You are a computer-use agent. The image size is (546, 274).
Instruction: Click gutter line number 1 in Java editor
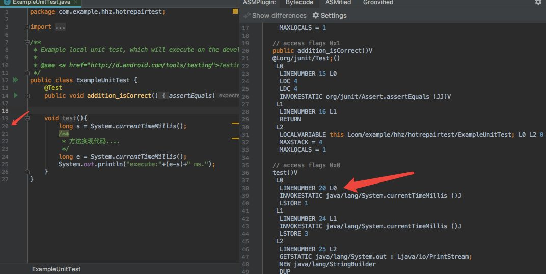pyautogui.click(x=7, y=12)
